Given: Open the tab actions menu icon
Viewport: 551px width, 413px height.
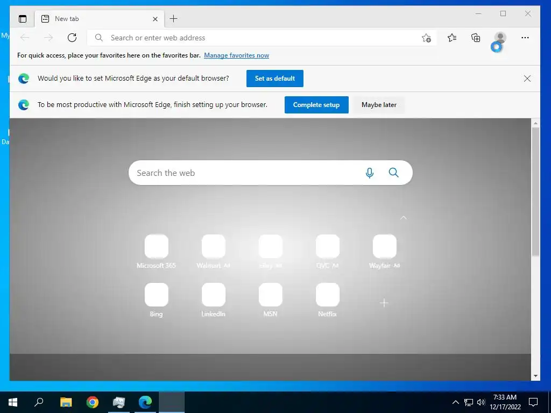Looking at the screenshot, I should click(x=23, y=19).
